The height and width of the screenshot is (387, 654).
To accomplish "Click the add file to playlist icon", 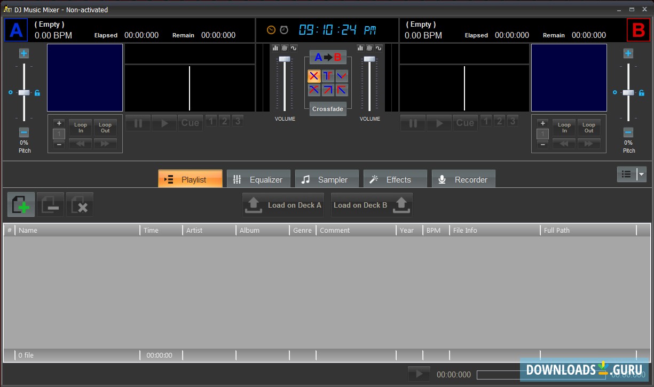I will 21,205.
